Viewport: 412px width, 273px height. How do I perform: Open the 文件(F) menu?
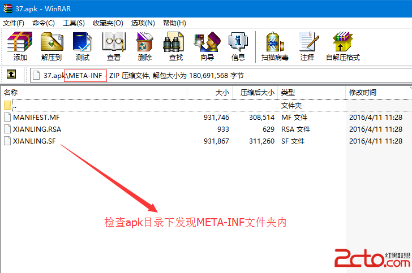[x=14, y=23]
